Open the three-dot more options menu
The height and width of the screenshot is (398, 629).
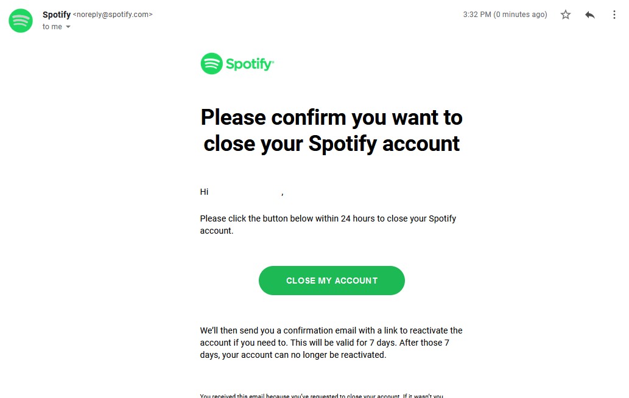coord(614,15)
